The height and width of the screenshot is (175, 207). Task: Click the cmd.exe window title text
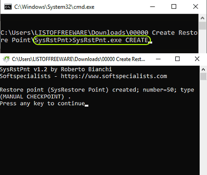pyautogui.click(x=54, y=7)
